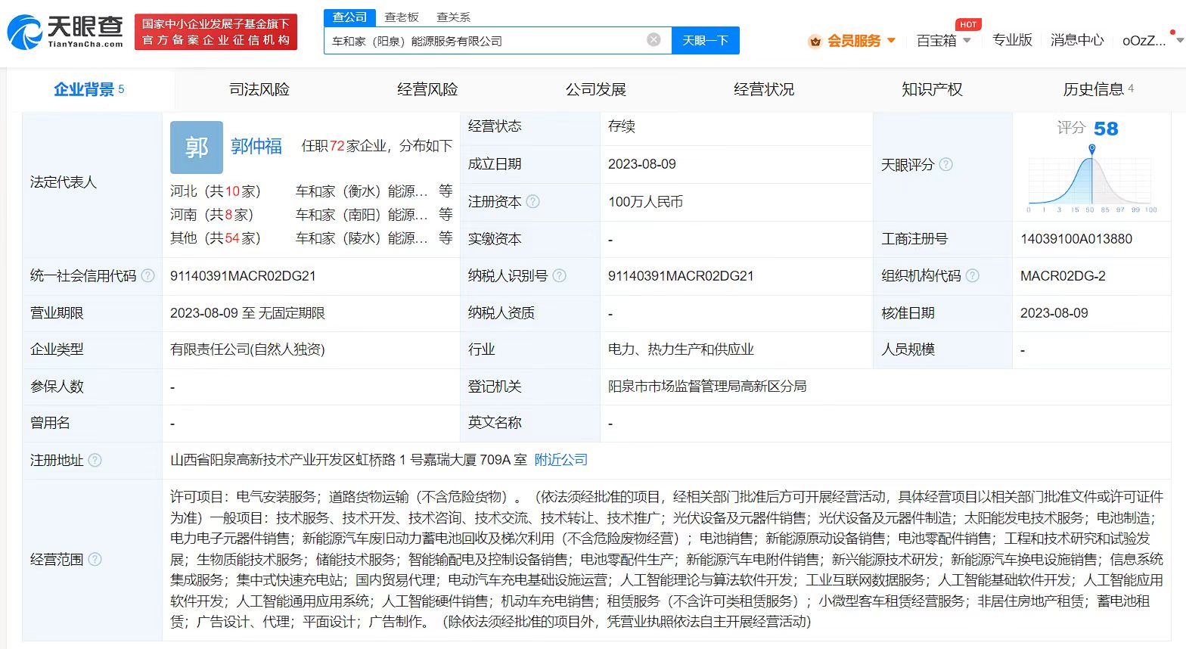Open help icon next to 组织机构代码
The width and height of the screenshot is (1186, 649).
pyautogui.click(x=972, y=275)
